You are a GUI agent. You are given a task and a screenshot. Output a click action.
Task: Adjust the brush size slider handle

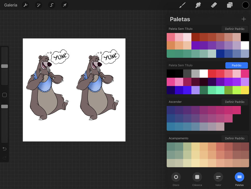click(x=4, y=66)
